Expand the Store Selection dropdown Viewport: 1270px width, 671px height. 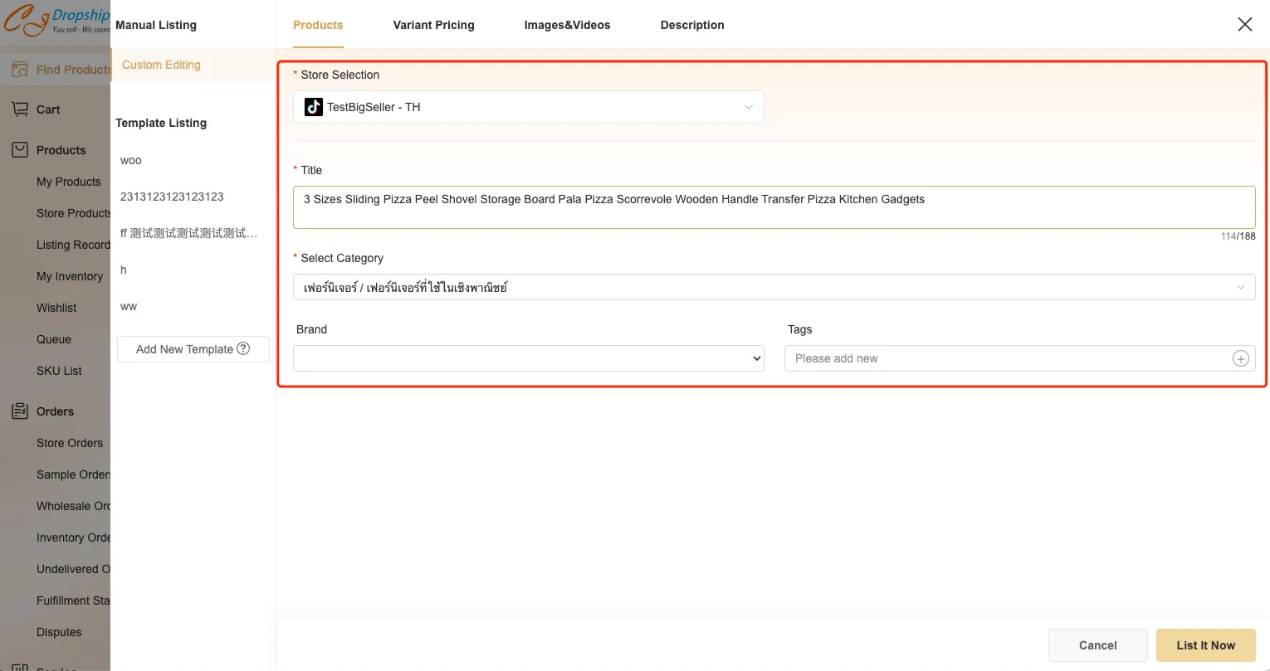pyautogui.click(x=748, y=107)
